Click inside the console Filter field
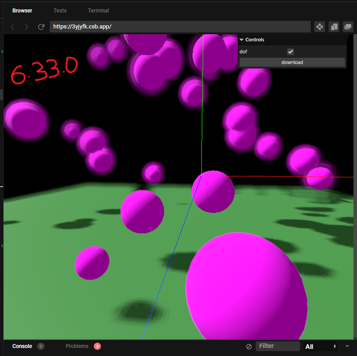 pyautogui.click(x=278, y=346)
